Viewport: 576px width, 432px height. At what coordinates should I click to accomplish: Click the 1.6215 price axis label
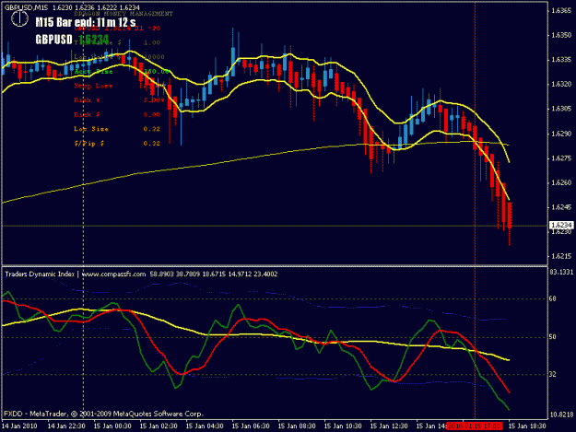561,256
